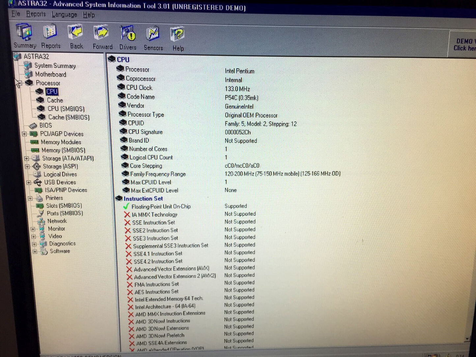Open the Sensors toolbar icon
This screenshot has height=357, width=476.
pyautogui.click(x=153, y=39)
